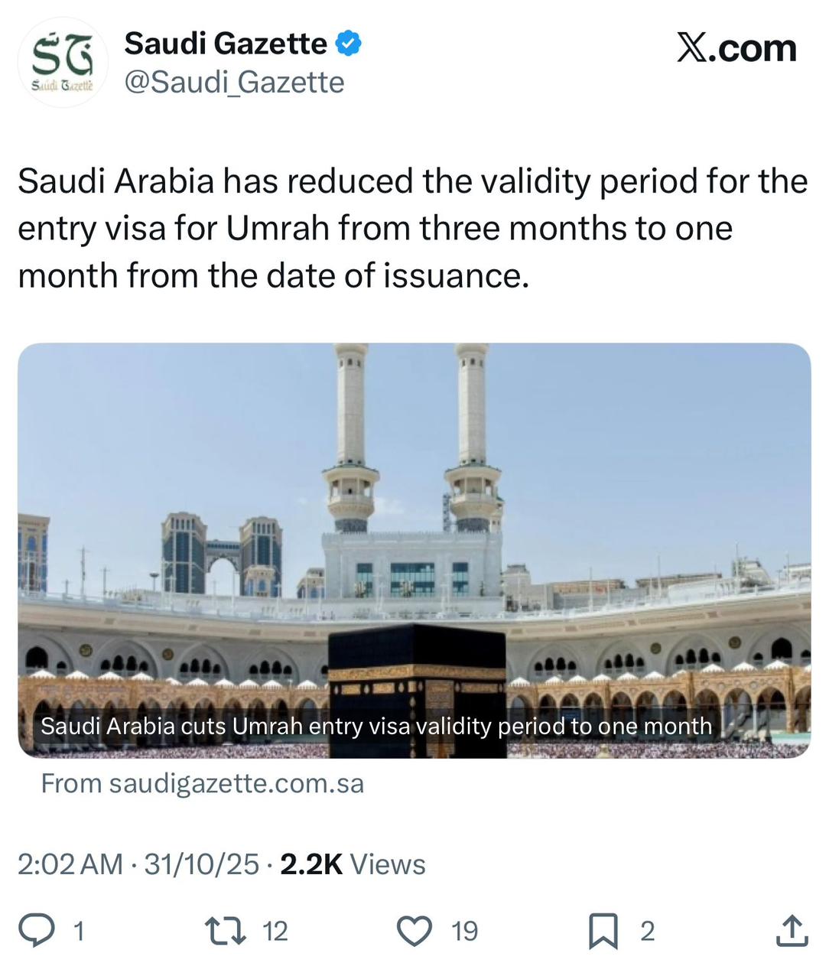Like the tweet with the heart icon
The width and height of the screenshot is (829, 979).
[415, 931]
